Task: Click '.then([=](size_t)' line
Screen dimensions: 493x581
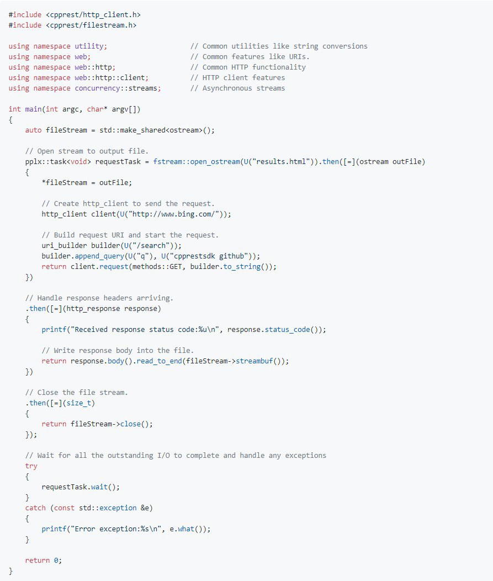Action: pos(60,403)
